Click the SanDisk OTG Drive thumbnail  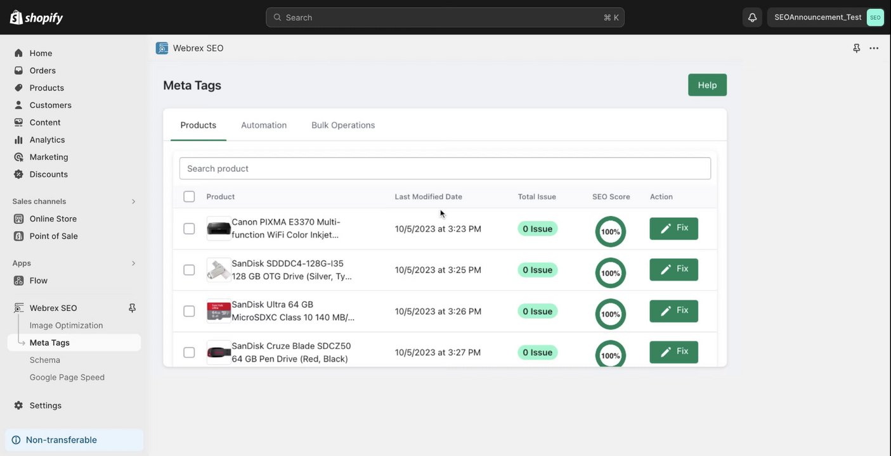click(x=219, y=270)
